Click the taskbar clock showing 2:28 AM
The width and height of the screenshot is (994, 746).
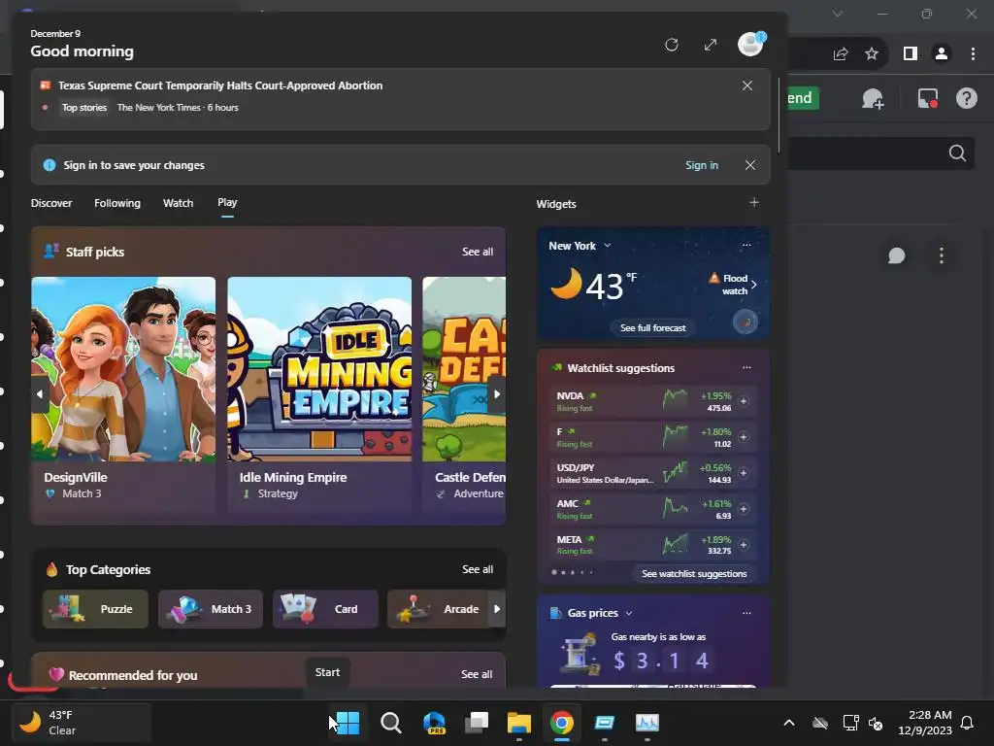[925, 723]
